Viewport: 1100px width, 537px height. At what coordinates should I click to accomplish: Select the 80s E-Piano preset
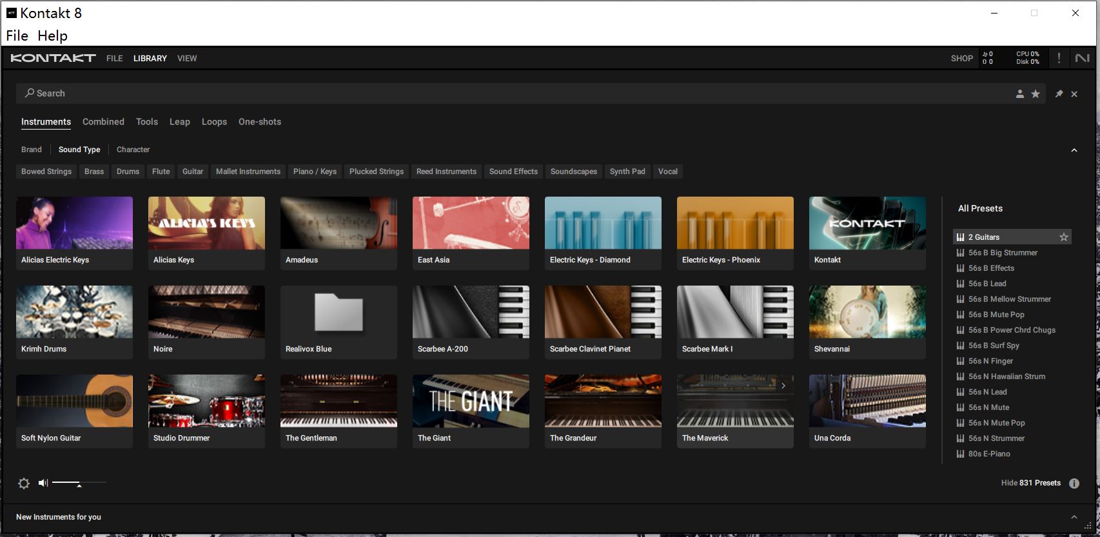point(1012,454)
